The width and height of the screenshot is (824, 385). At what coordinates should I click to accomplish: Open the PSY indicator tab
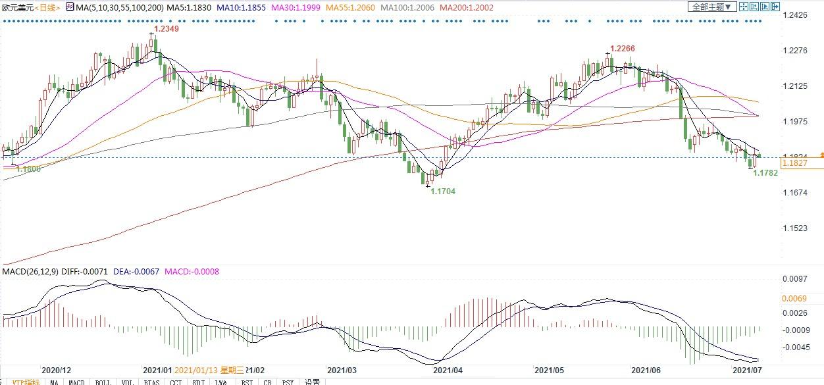[288, 382]
